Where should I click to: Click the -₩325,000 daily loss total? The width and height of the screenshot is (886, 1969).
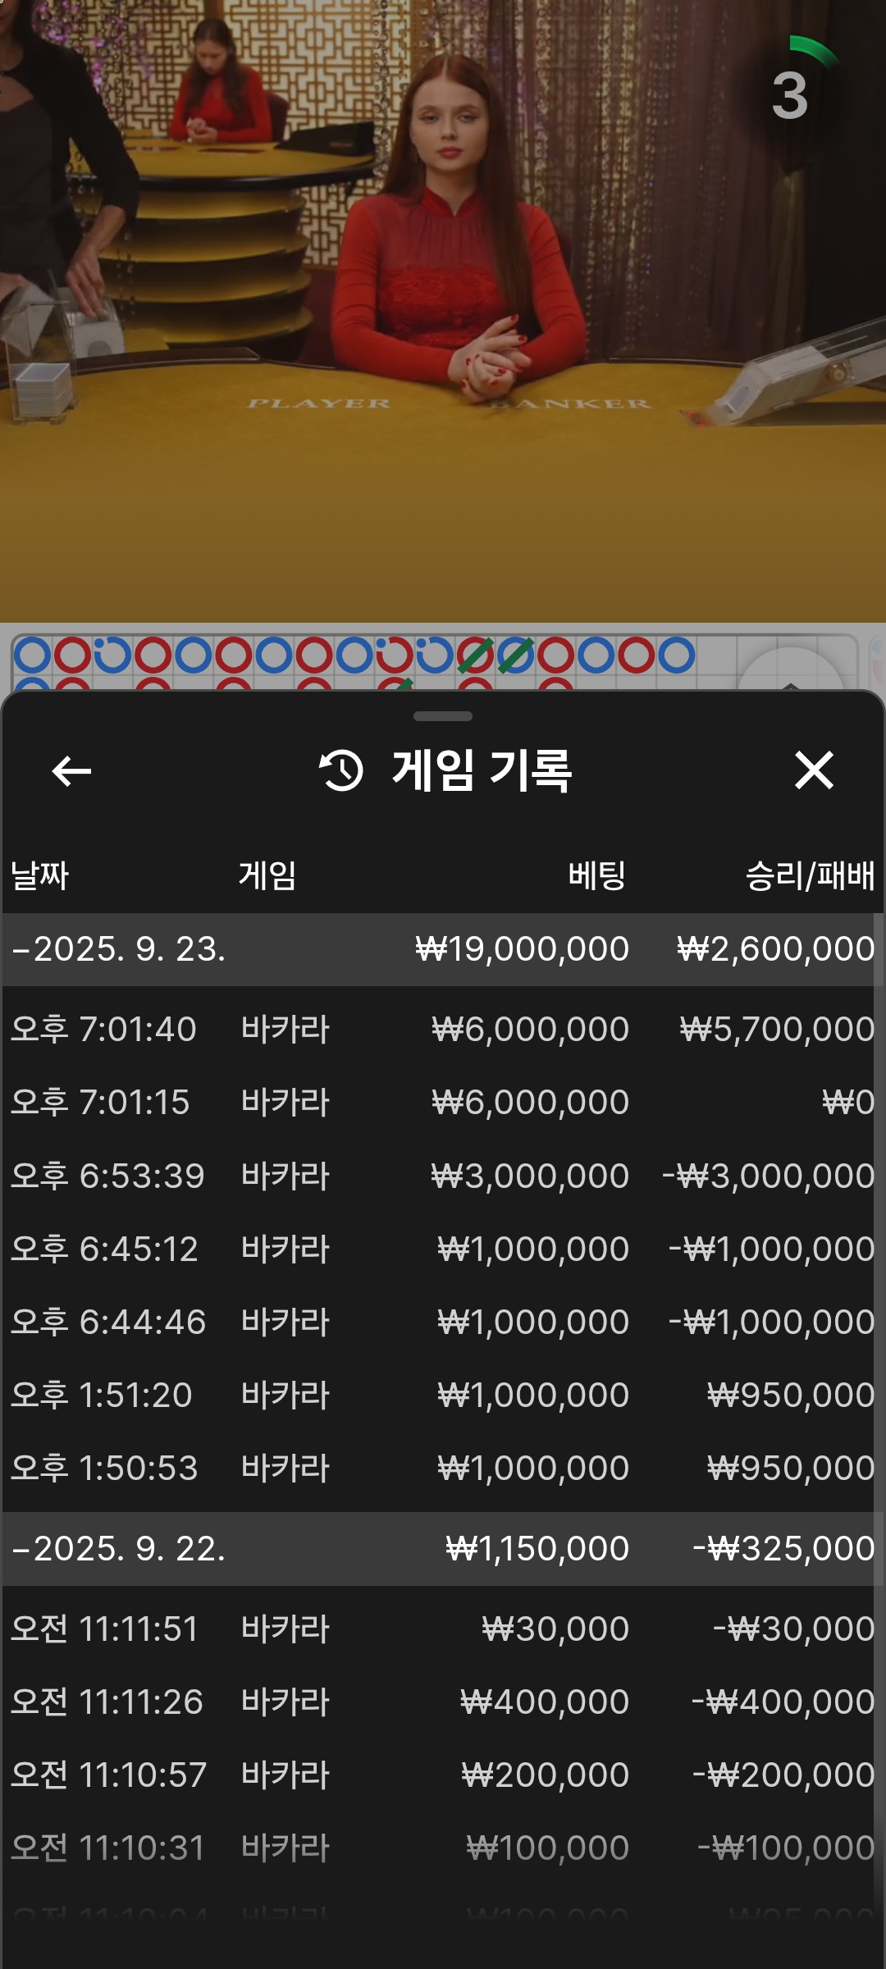point(784,1549)
